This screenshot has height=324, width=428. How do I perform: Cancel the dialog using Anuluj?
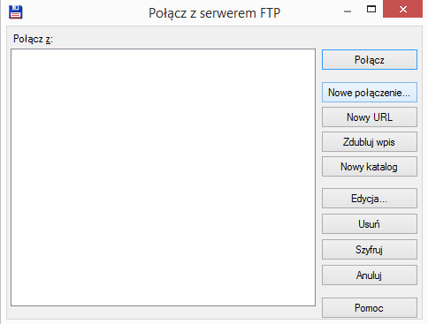(370, 275)
